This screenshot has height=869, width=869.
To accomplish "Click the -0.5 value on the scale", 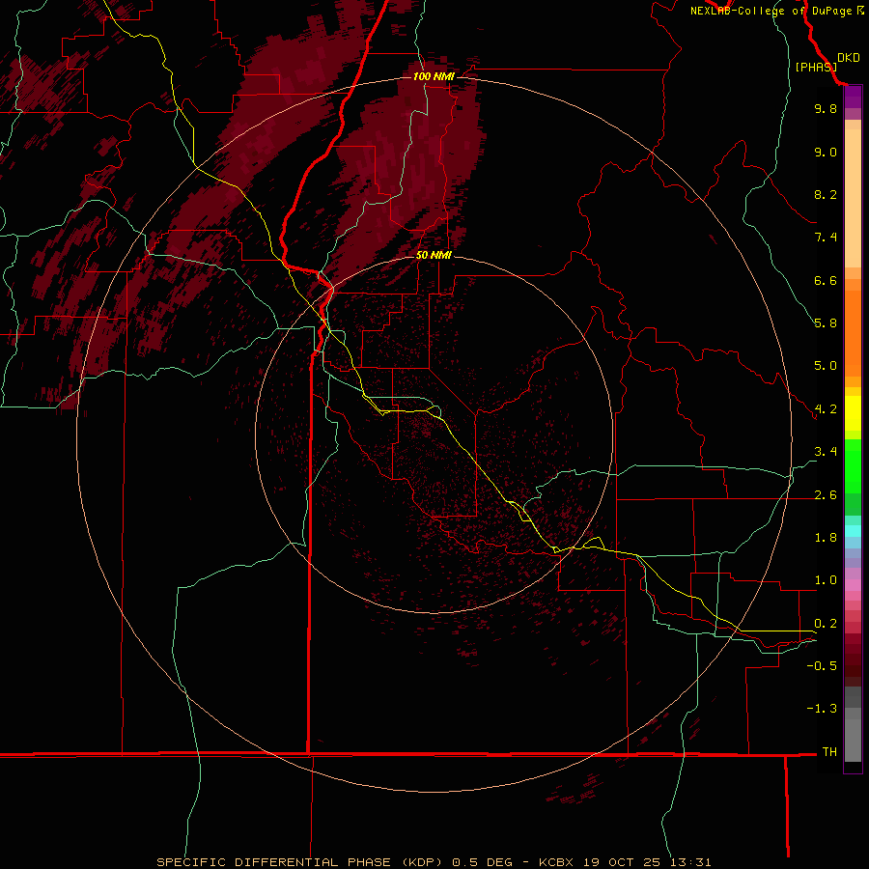I will (822, 666).
